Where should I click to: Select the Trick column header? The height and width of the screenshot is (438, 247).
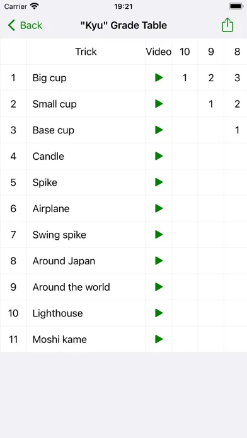click(86, 52)
